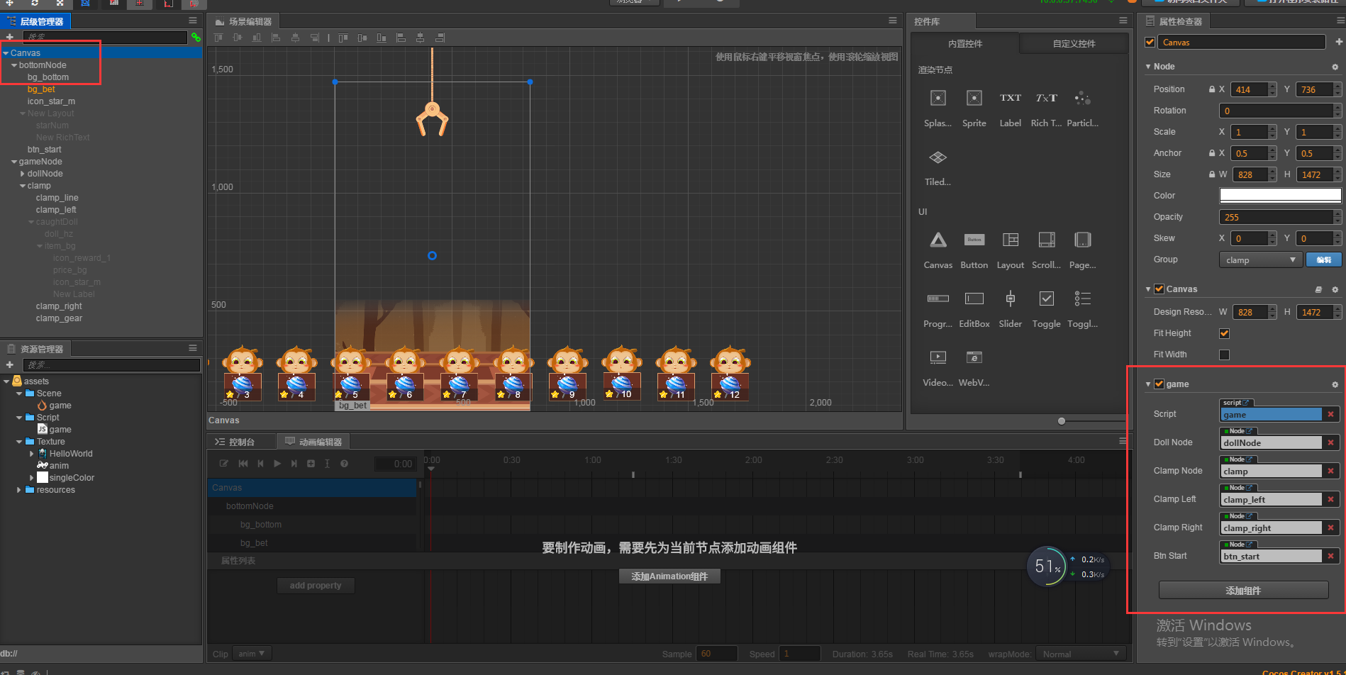Image resolution: width=1346 pixels, height=675 pixels.
Task: Select the Slider widget icon
Action: (x=1011, y=299)
